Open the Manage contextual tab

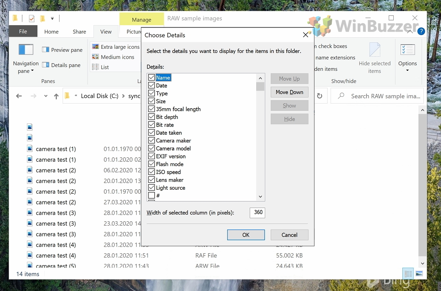coord(142,20)
